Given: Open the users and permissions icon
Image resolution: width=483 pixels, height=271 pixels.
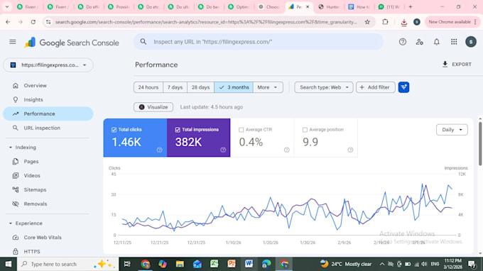Looking at the screenshot, I should pos(420,42).
